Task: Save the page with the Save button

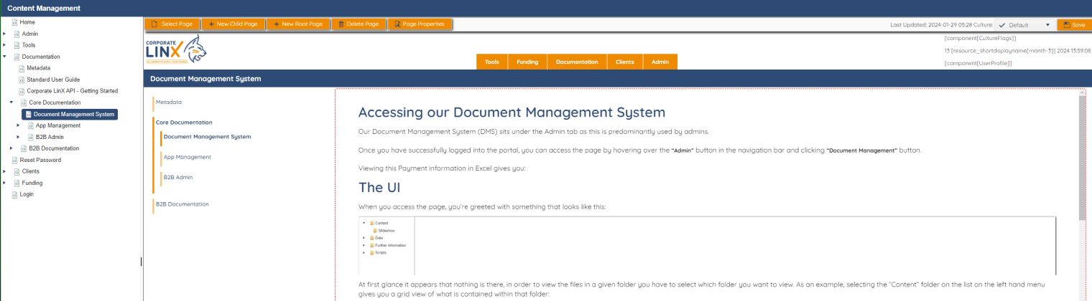Action: tap(1073, 25)
